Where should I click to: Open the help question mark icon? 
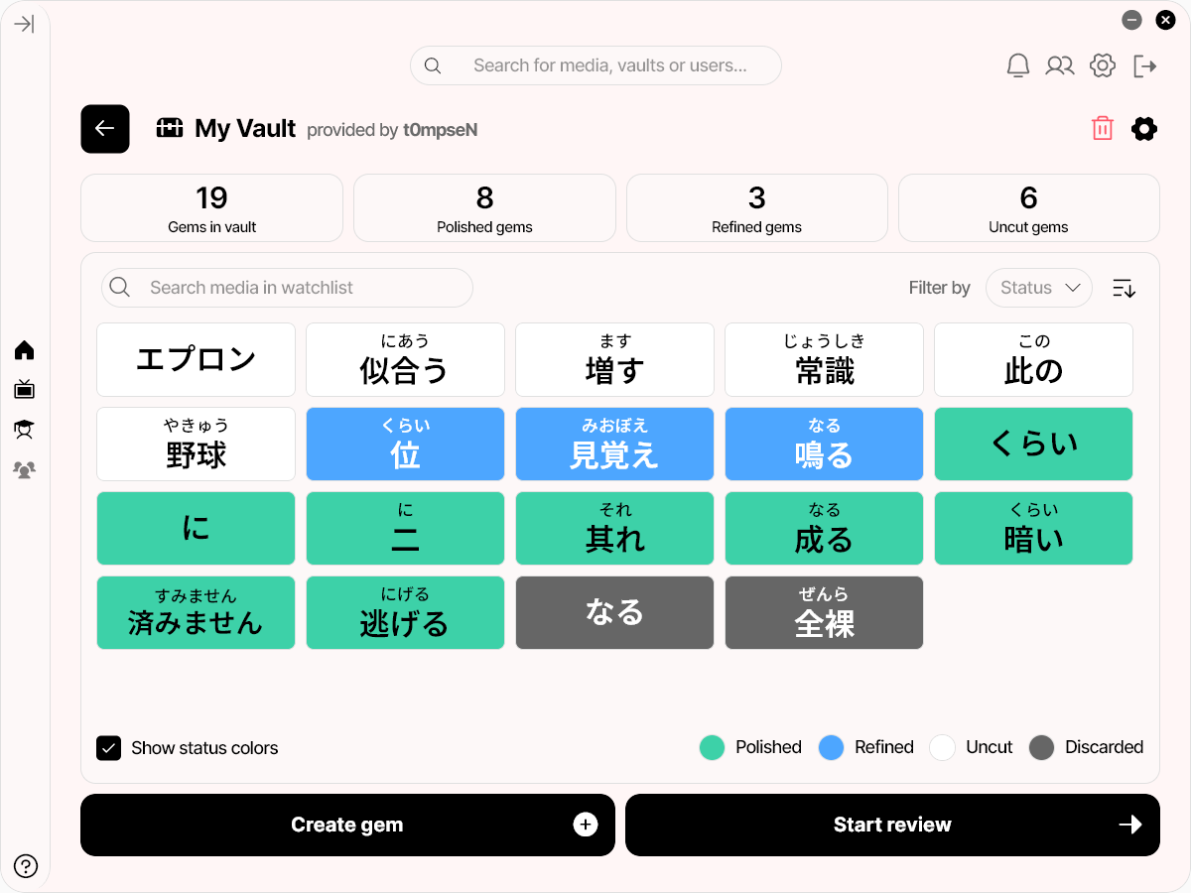pyautogui.click(x=26, y=866)
